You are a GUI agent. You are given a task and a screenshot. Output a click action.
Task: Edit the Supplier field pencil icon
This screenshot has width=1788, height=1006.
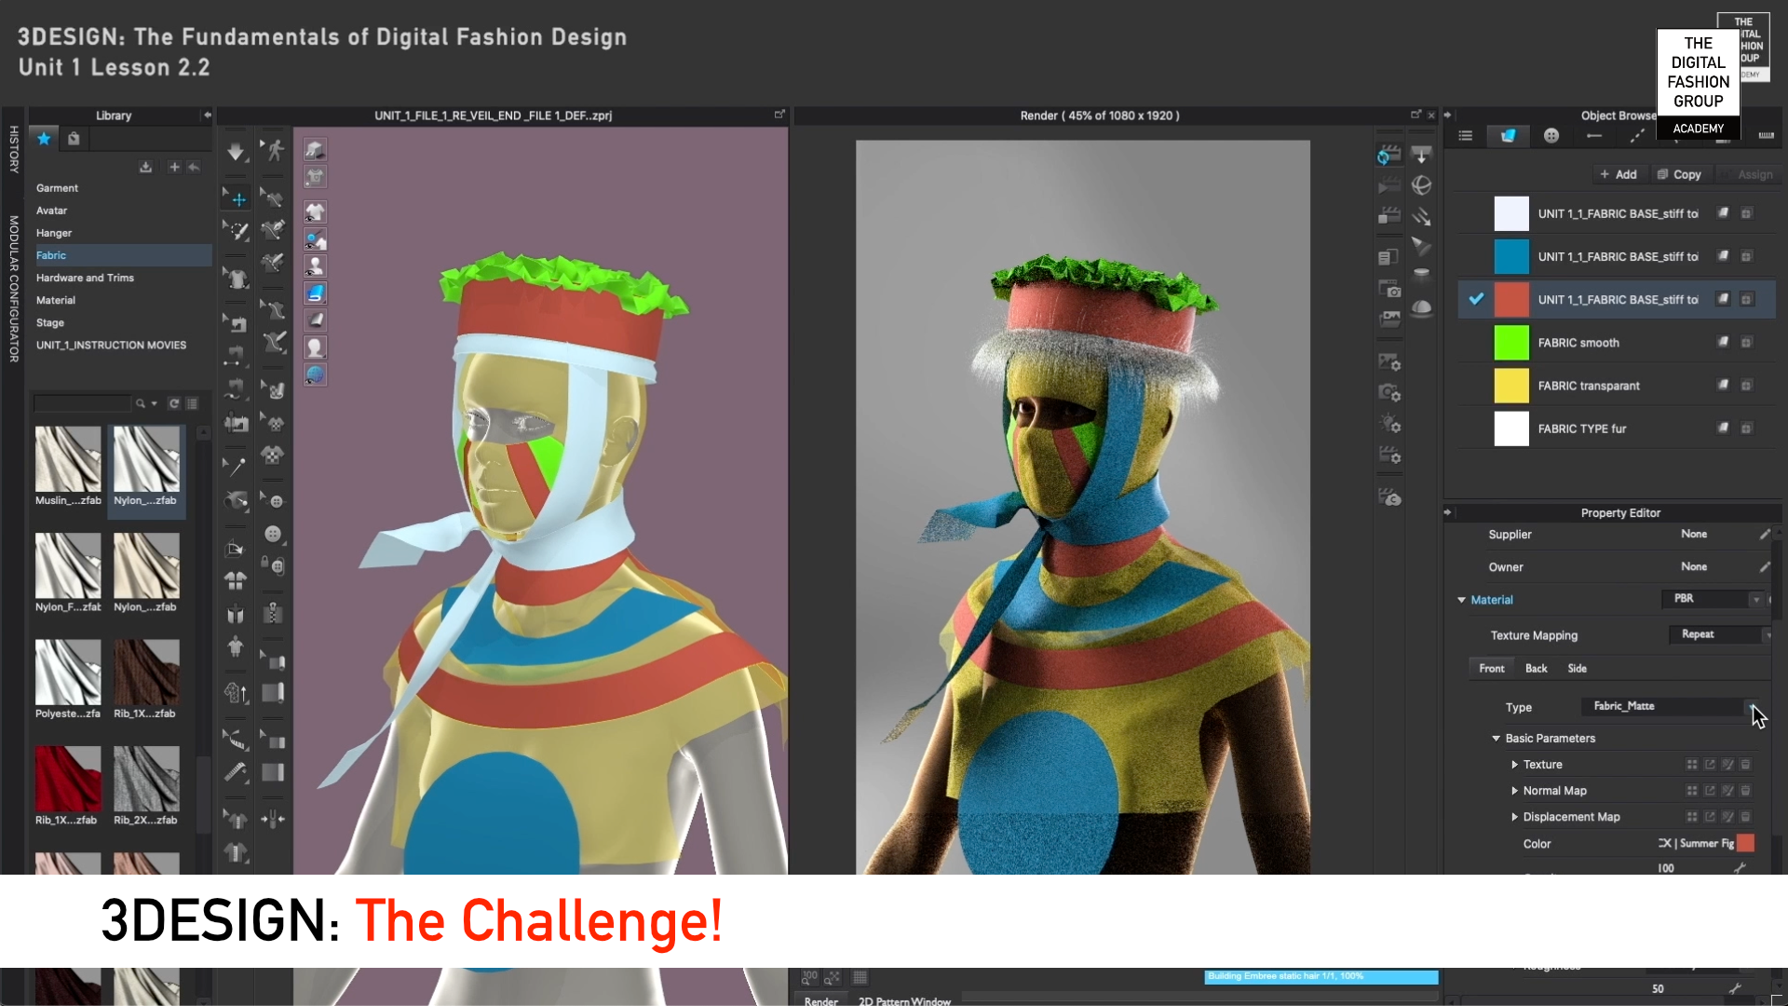(1764, 535)
